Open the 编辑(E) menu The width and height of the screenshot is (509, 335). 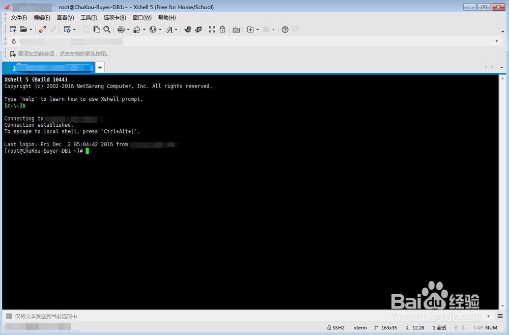[42, 17]
